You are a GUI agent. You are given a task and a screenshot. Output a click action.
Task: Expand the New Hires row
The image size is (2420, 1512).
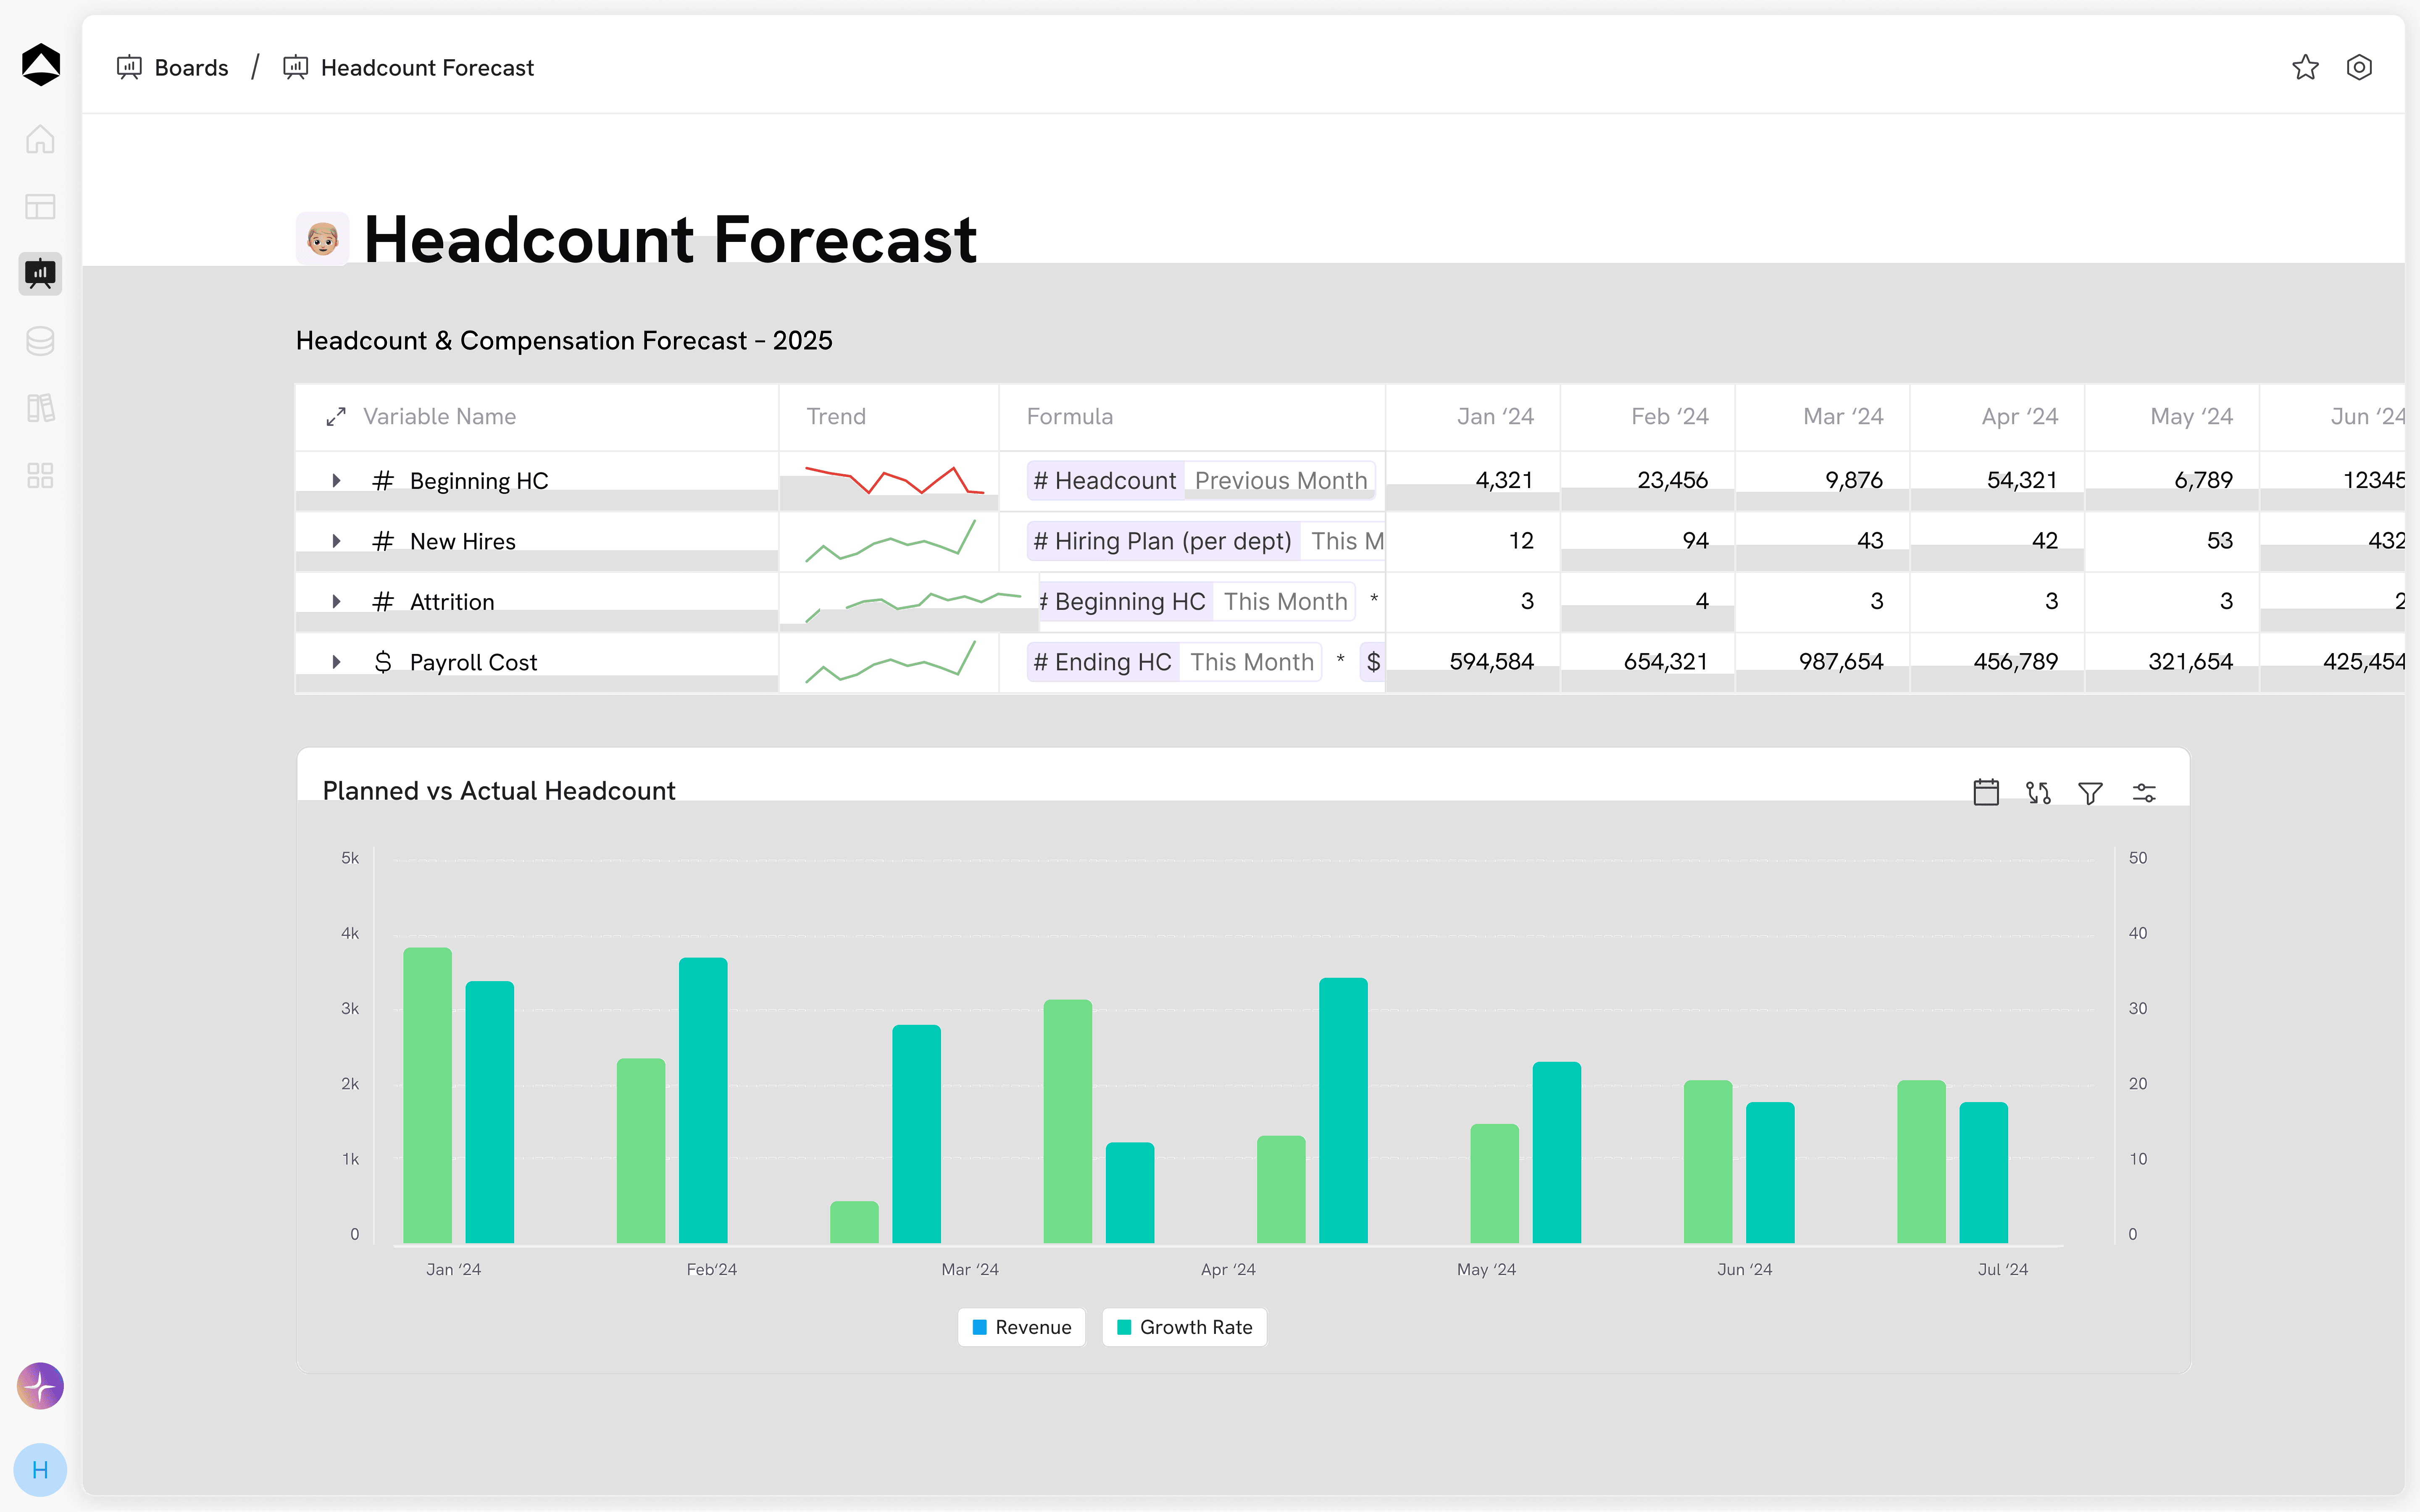(x=337, y=541)
